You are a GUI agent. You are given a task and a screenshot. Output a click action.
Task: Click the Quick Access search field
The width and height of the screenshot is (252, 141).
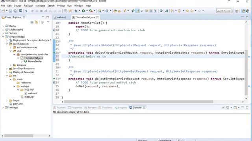click(224, 11)
